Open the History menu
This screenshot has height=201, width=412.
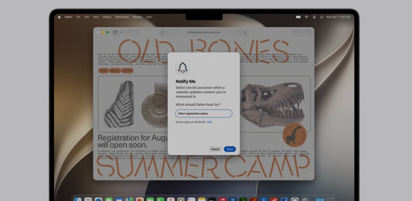point(107,17)
